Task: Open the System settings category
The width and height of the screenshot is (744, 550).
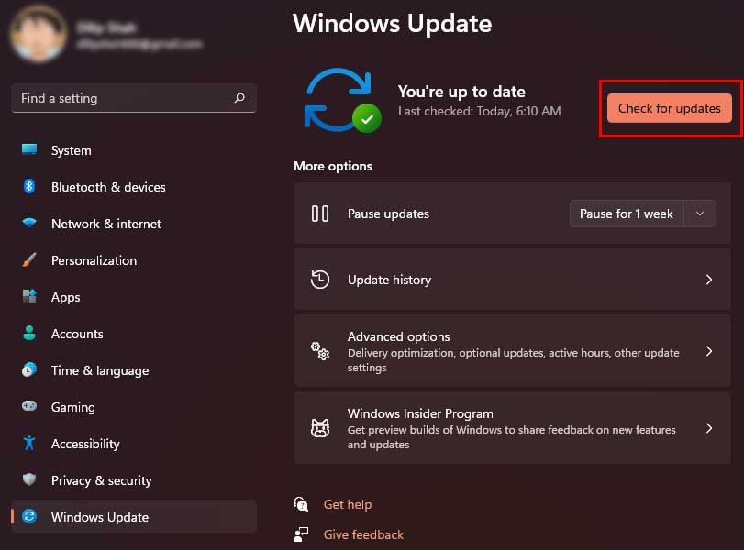Action: pos(134,150)
